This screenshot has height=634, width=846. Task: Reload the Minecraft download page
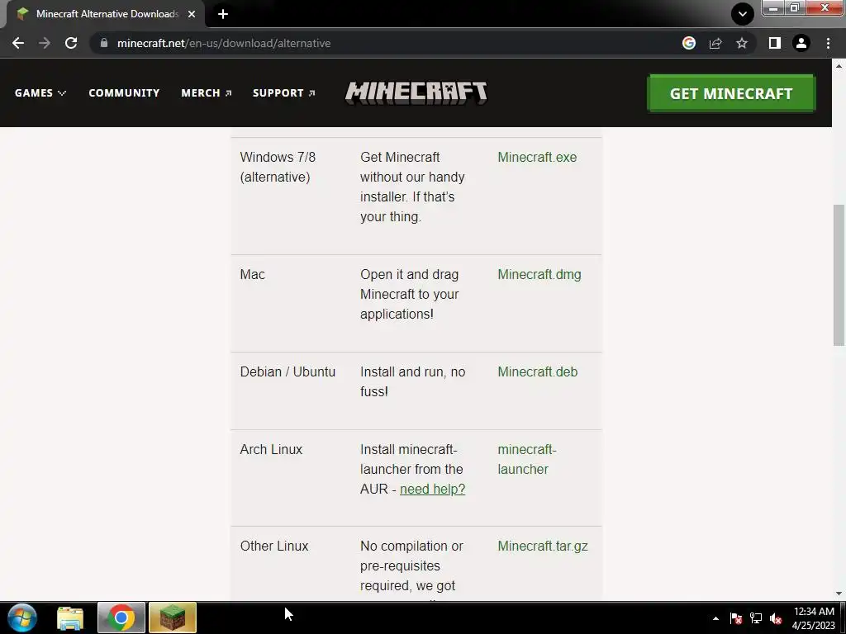point(71,43)
